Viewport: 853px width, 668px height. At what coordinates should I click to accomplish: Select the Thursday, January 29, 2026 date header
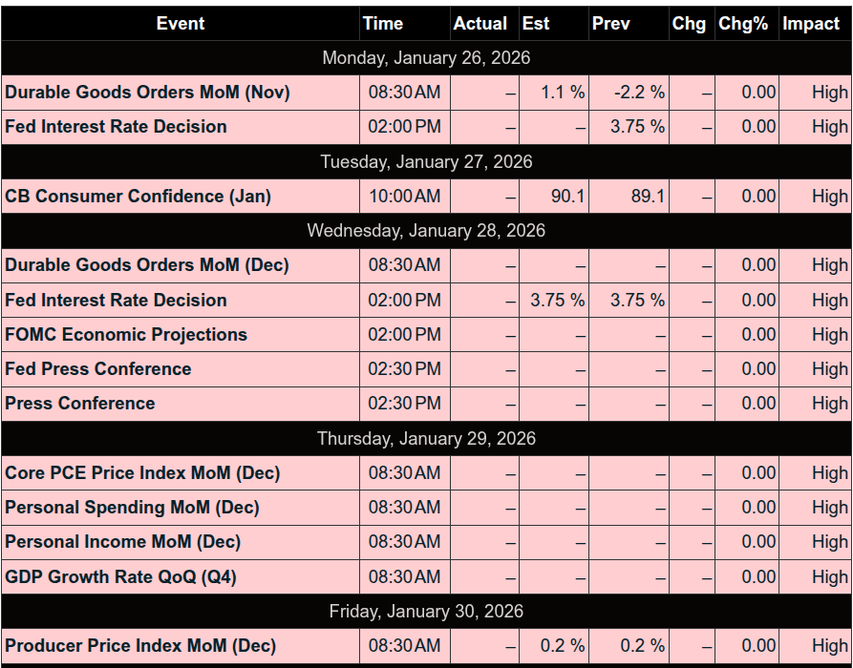coord(426,439)
